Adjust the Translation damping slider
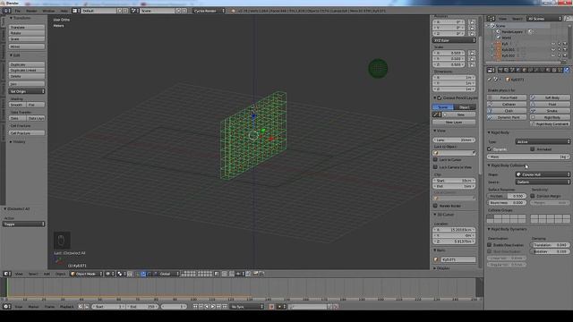 point(550,245)
